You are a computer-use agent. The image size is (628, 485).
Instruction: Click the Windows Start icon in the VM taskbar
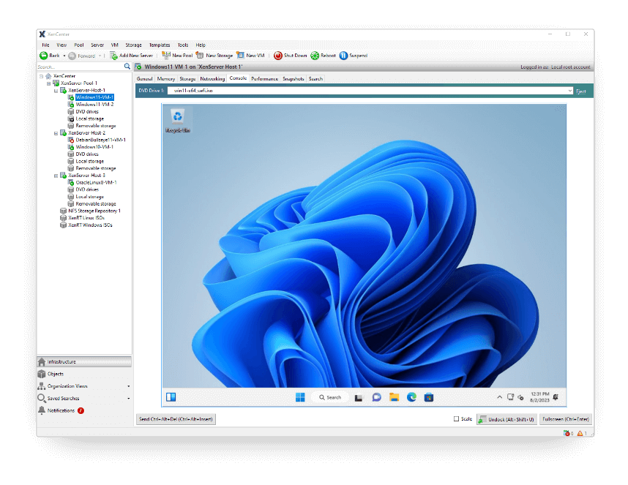(x=300, y=397)
